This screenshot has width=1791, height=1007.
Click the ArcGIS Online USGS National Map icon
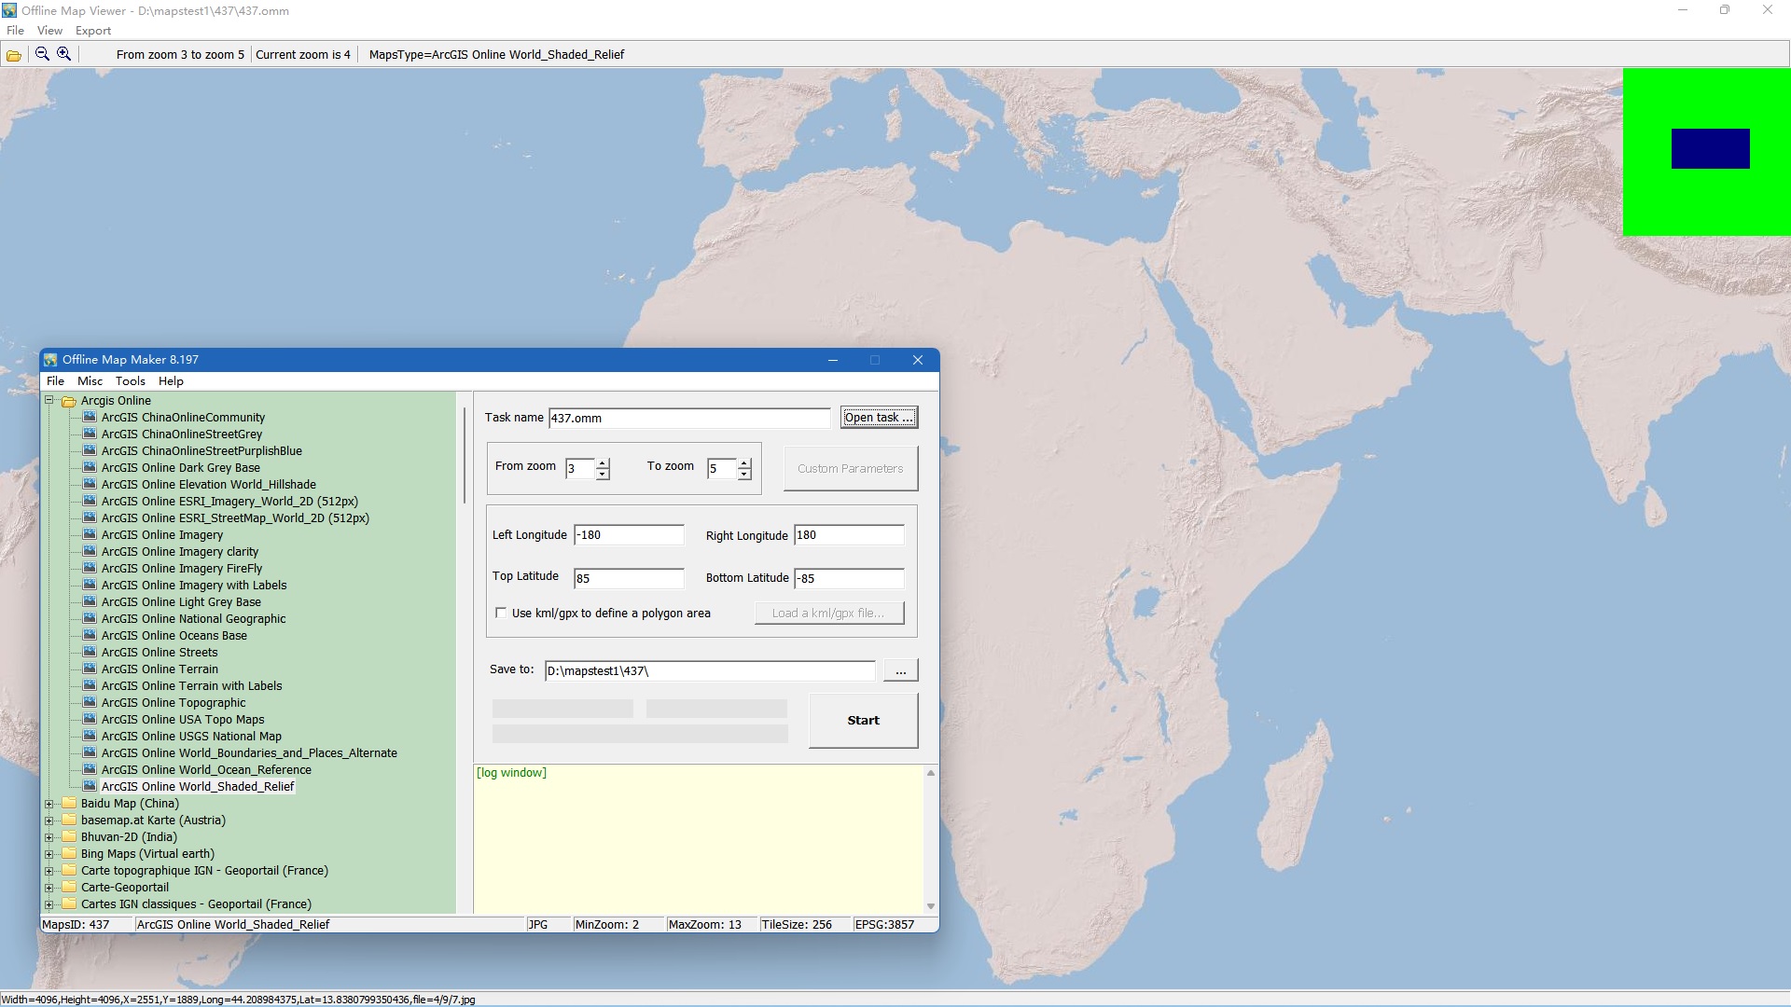pyautogui.click(x=90, y=736)
